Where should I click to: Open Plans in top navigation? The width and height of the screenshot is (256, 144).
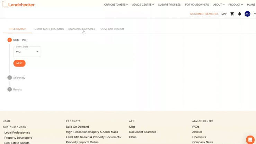click(x=251, y=5)
